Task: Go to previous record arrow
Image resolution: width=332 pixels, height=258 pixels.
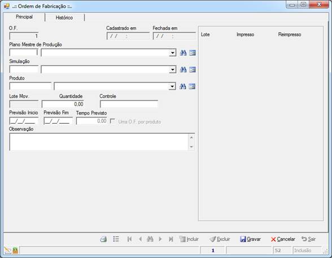Action: [x=140, y=239]
